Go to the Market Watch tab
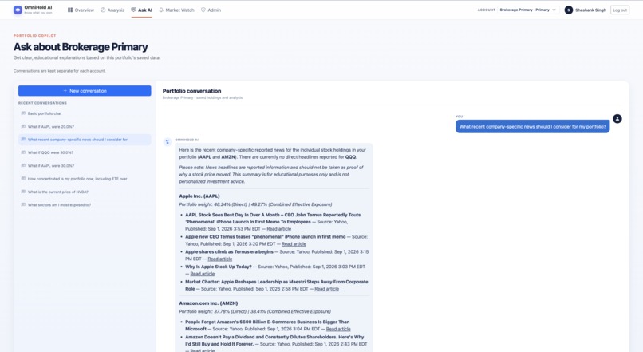 click(176, 10)
